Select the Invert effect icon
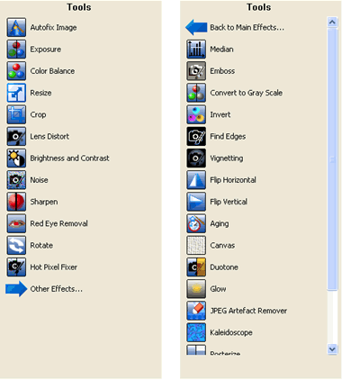The height and width of the screenshot is (380, 342). [196, 114]
